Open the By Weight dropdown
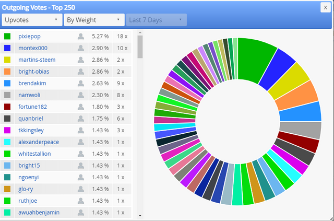 pyautogui.click(x=94, y=20)
